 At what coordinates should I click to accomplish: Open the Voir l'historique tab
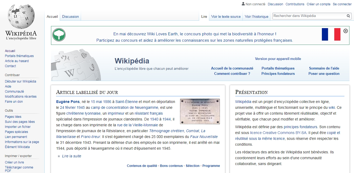click(x=257, y=16)
